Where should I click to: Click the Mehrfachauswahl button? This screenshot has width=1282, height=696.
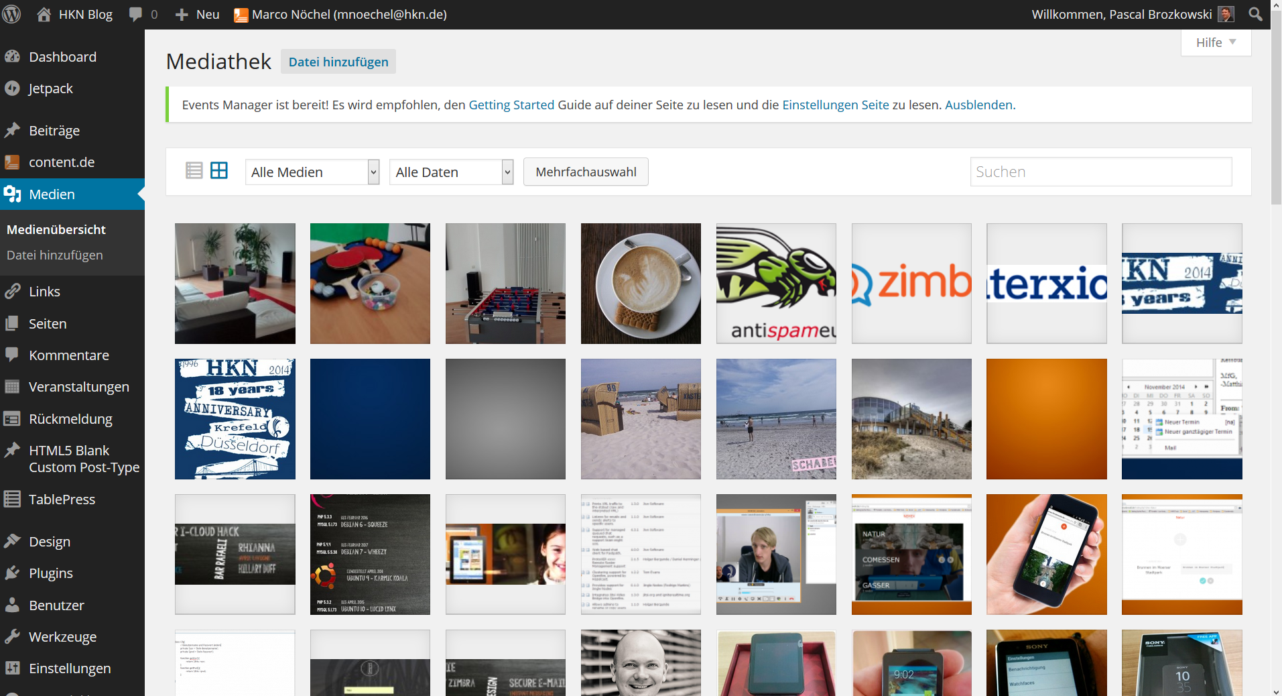click(586, 172)
